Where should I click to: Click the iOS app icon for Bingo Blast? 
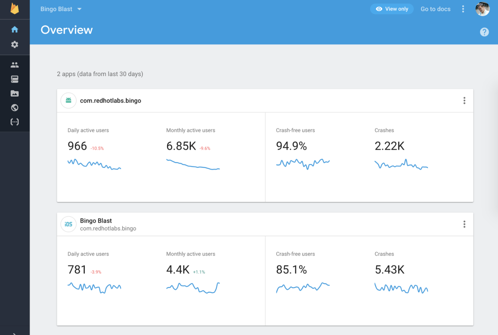(68, 224)
